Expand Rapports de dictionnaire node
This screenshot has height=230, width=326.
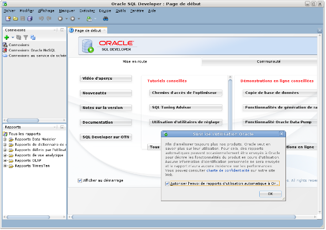coord(5,145)
